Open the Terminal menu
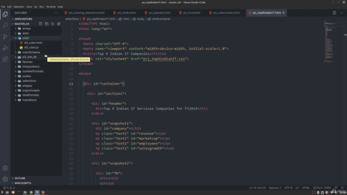347x195 pixels. coord(50,7)
